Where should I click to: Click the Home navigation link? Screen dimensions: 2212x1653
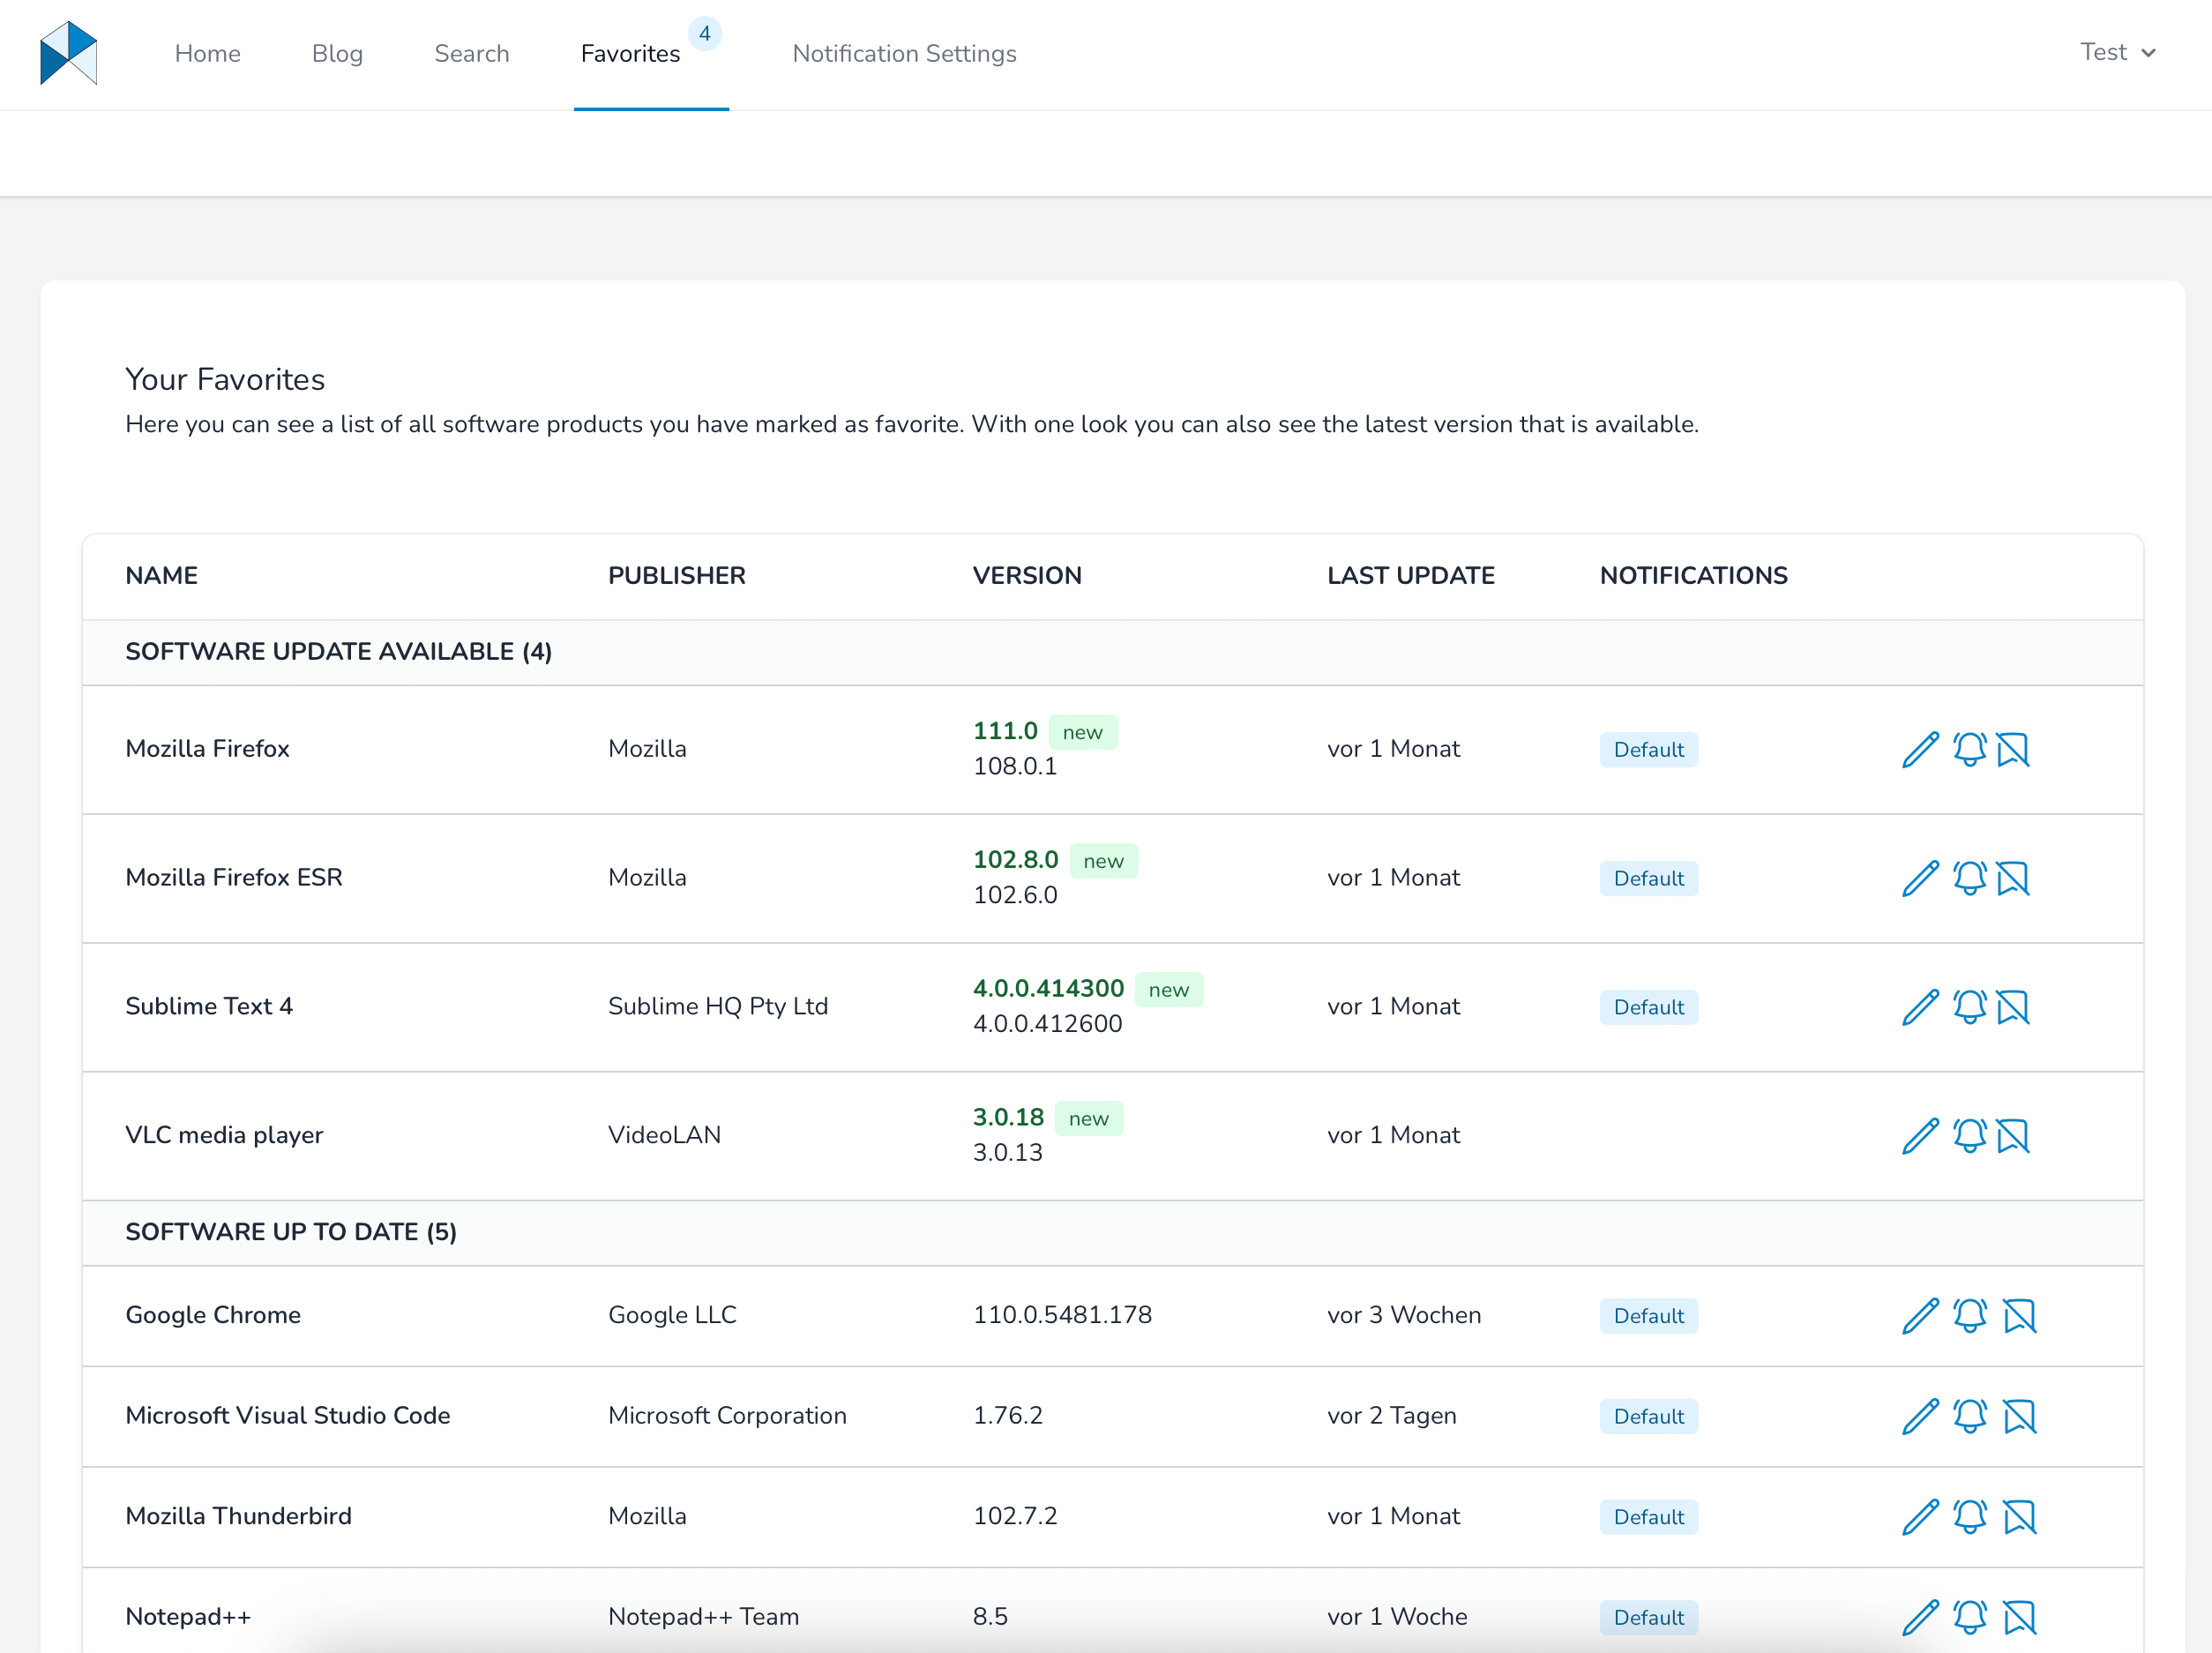(206, 54)
